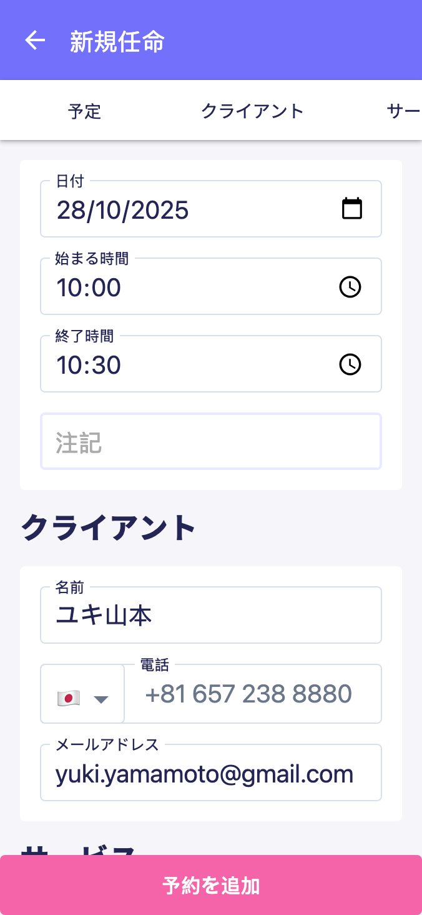This screenshot has width=422, height=915.
Task: Click the start time value 10:00
Action: pos(89,287)
